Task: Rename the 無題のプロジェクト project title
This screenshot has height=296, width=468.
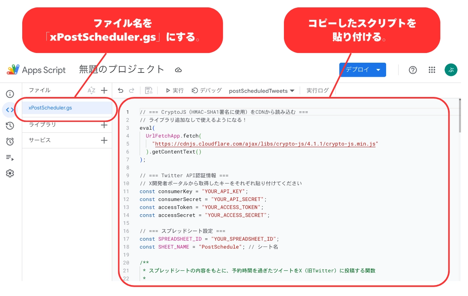Action: click(x=122, y=69)
